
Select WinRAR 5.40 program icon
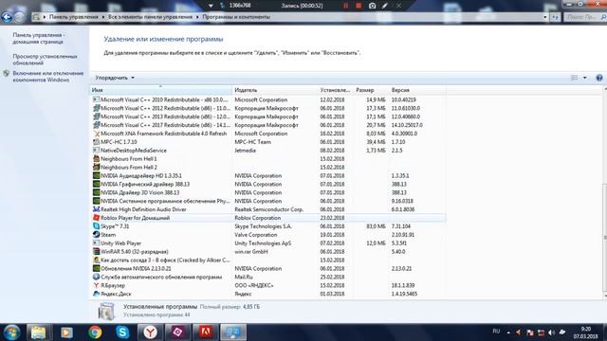pyautogui.click(x=96, y=251)
